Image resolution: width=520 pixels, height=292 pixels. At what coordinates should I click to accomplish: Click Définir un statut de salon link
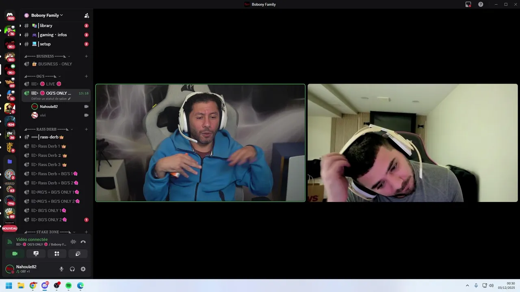click(49, 99)
